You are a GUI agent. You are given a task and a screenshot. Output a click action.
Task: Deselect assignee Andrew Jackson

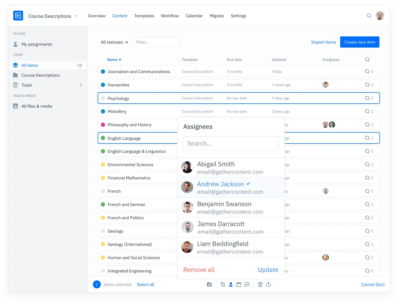pyautogui.click(x=231, y=187)
